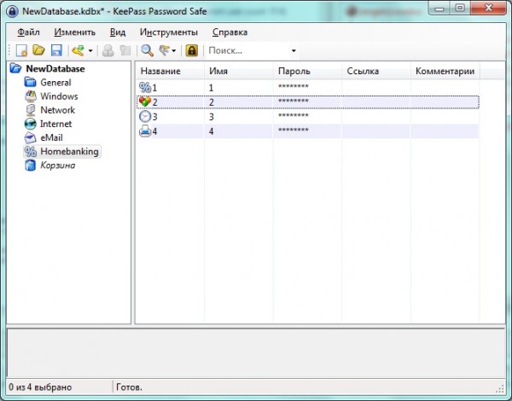This screenshot has width=512, height=401.
Task: Sort by the Пароль column header
Action: click(307, 71)
